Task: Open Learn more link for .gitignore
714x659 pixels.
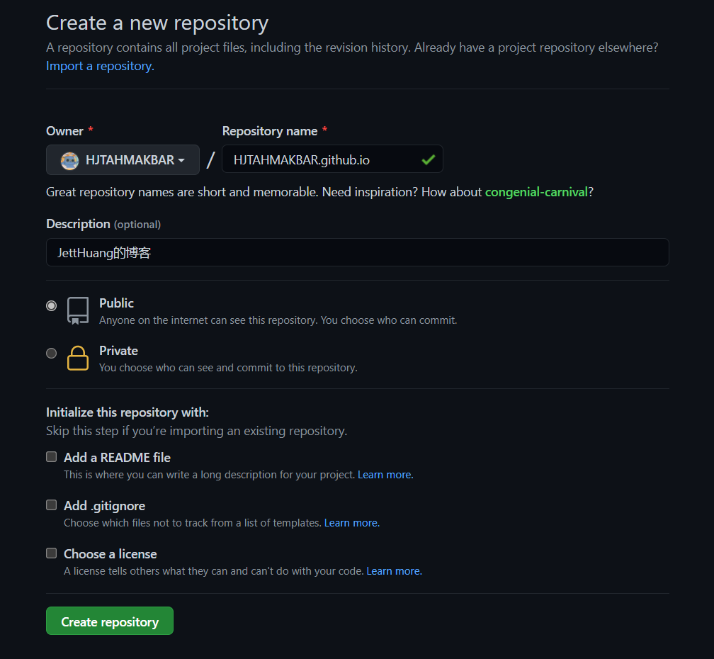Action: (352, 523)
